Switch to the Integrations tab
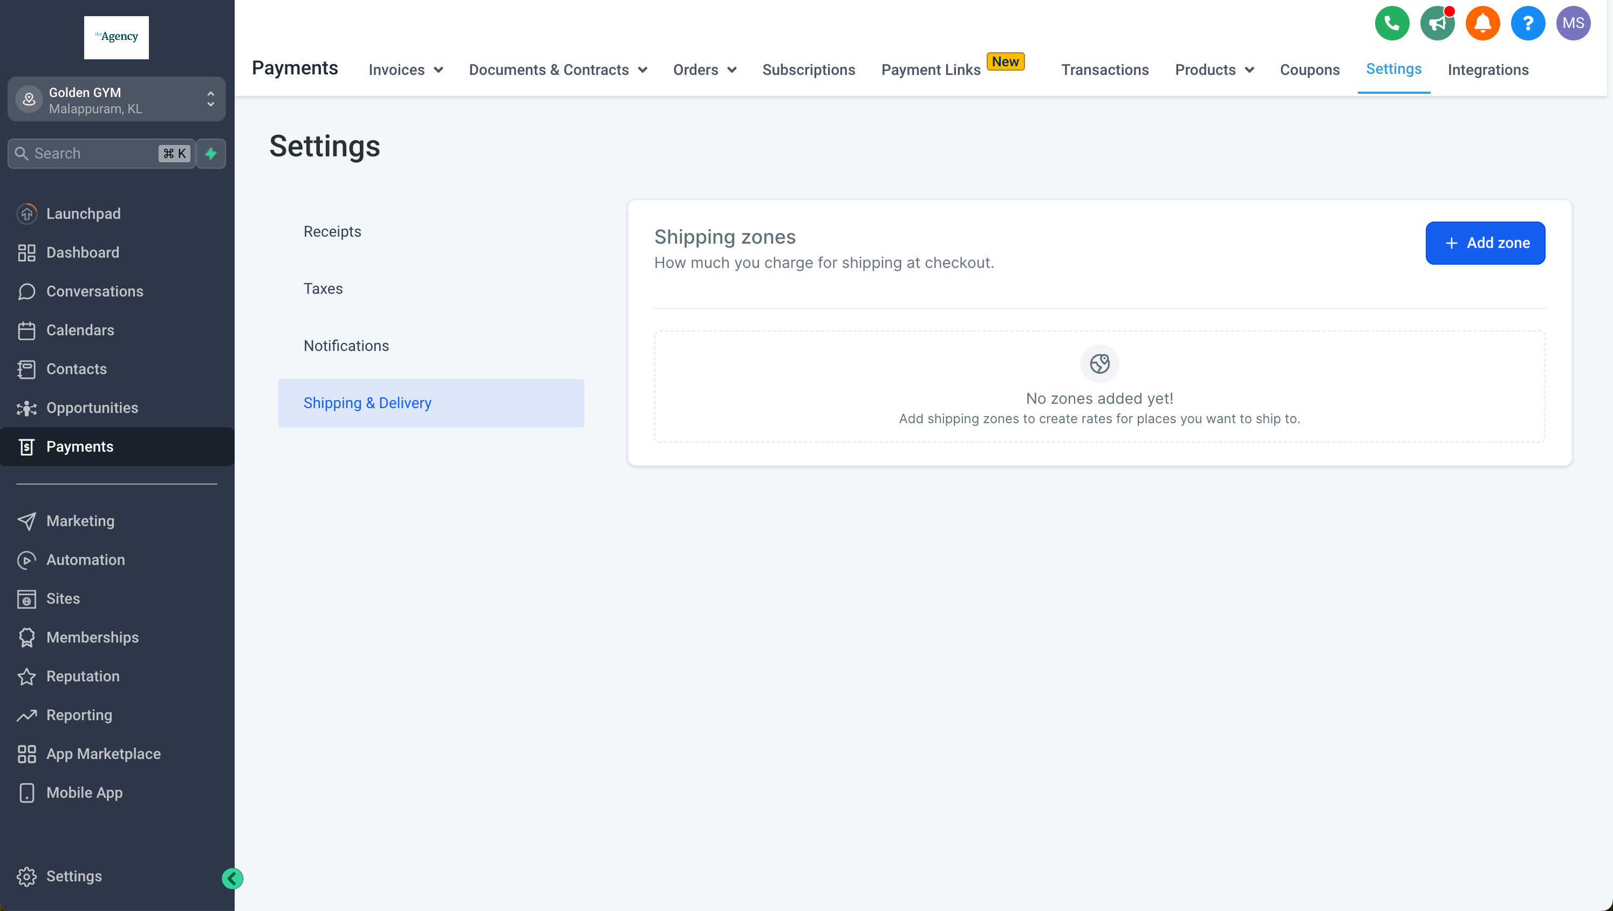This screenshot has width=1613, height=911. pyautogui.click(x=1488, y=70)
